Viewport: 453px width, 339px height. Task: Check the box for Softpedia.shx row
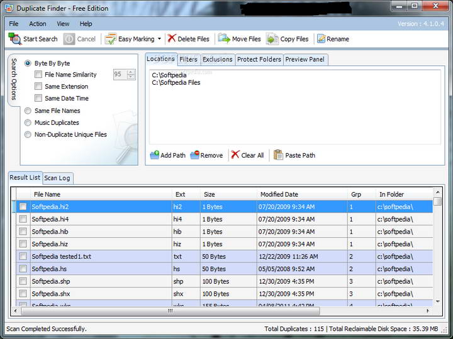(x=23, y=294)
